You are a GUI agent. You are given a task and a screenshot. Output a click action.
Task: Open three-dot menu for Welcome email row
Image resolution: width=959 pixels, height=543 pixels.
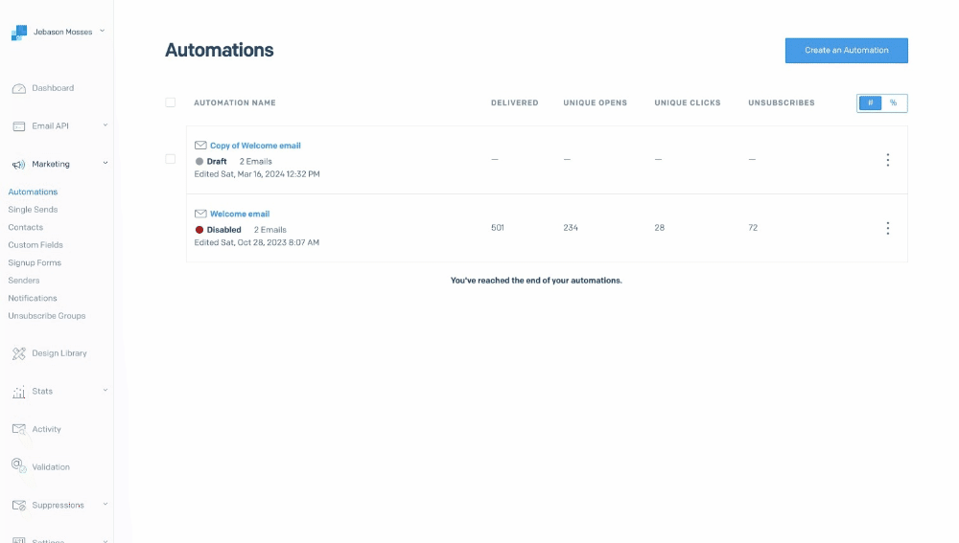[887, 228]
